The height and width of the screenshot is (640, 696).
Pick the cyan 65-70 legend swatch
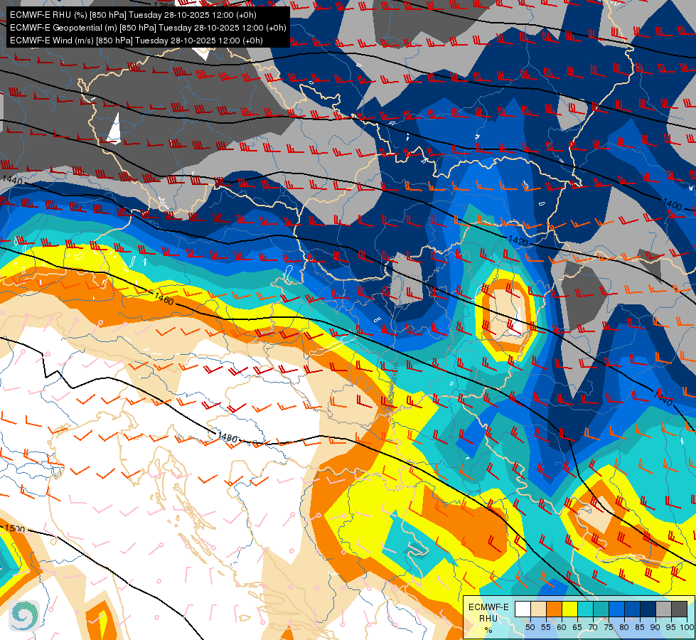586,609
